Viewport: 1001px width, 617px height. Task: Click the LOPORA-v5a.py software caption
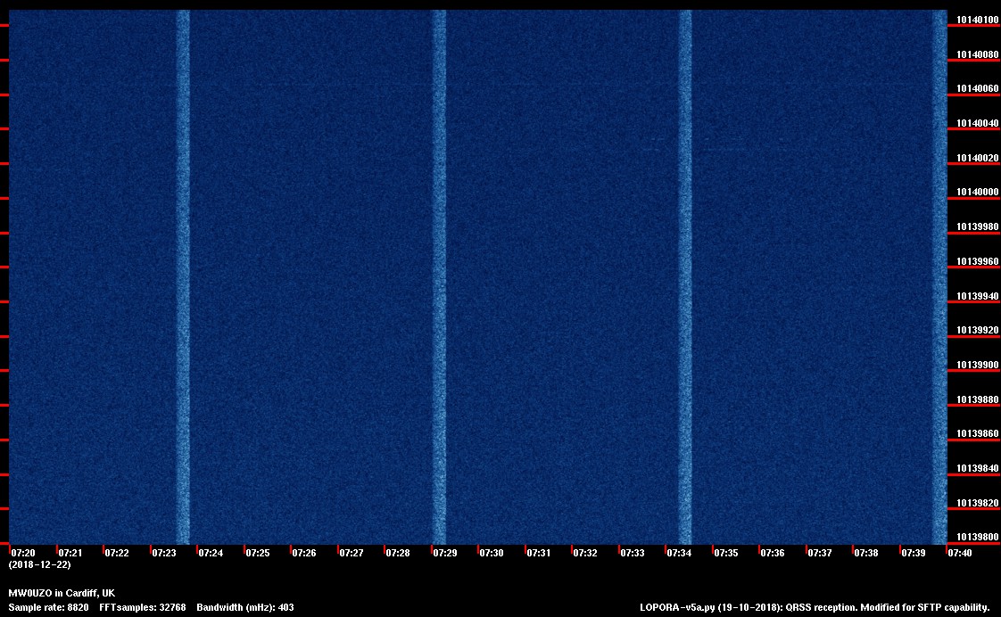point(815,607)
